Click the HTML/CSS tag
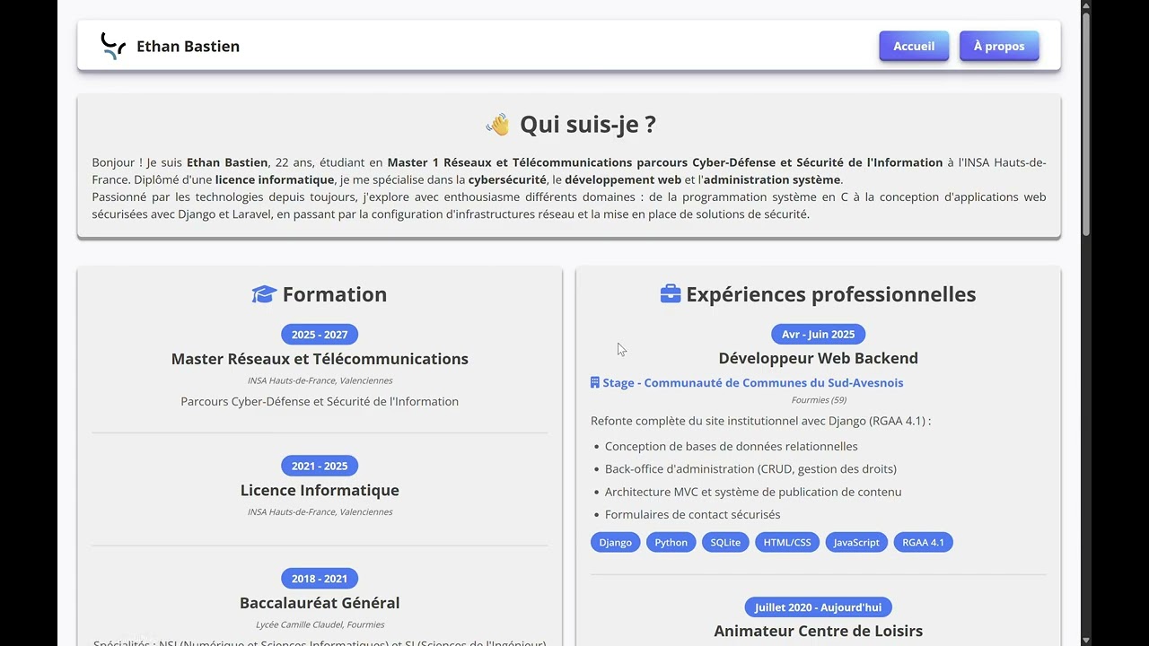The height and width of the screenshot is (646, 1149). 787,542
